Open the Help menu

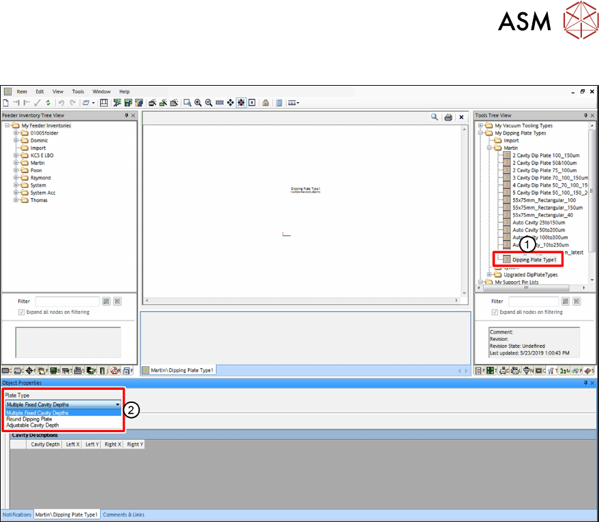(x=125, y=92)
